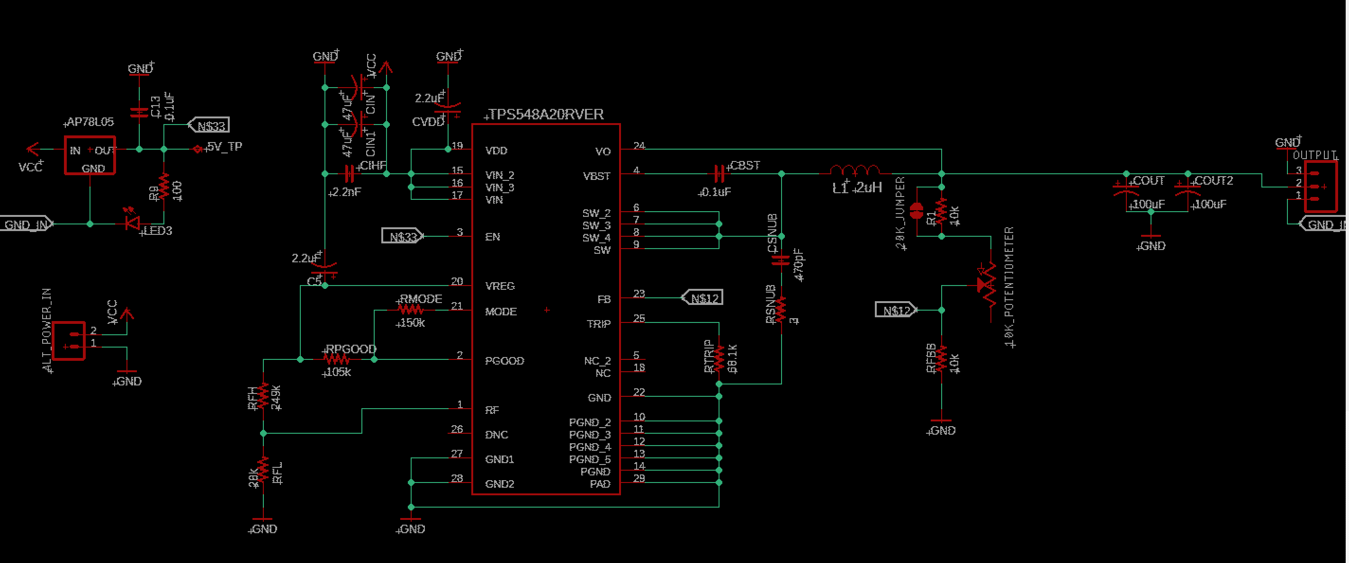Viewport: 1349px width, 563px height.
Task: Click the ALT_POWER_IN connector symbol
Action: 69,341
